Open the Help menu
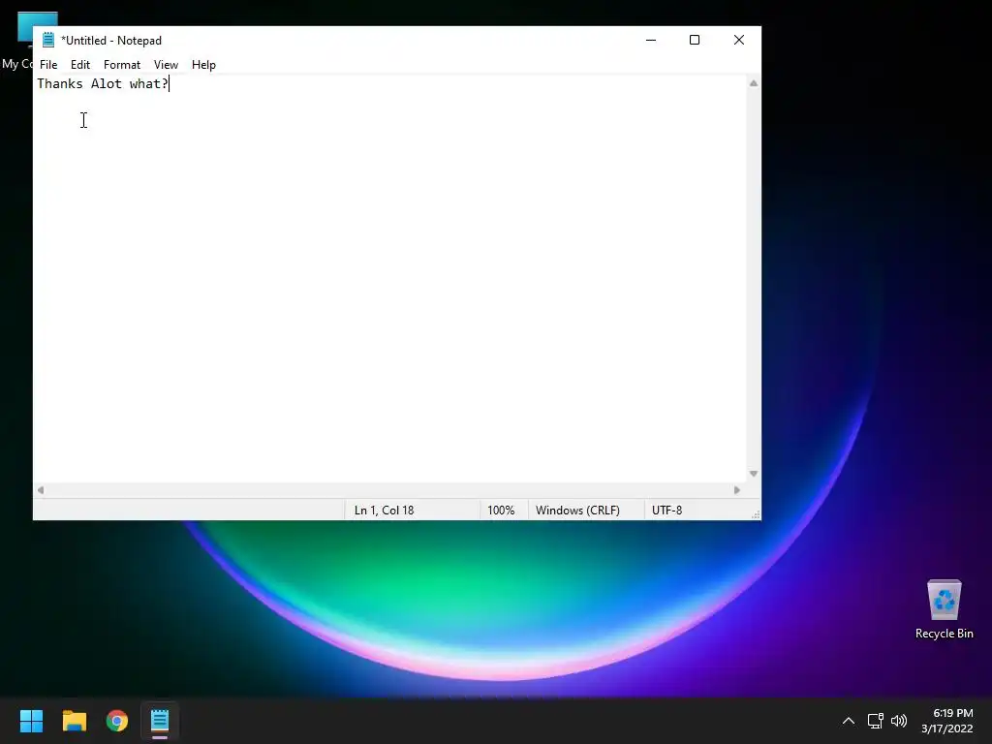992x744 pixels. pyautogui.click(x=203, y=65)
